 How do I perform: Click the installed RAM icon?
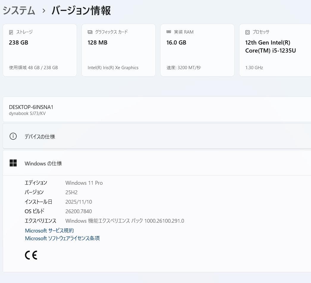coord(169,32)
